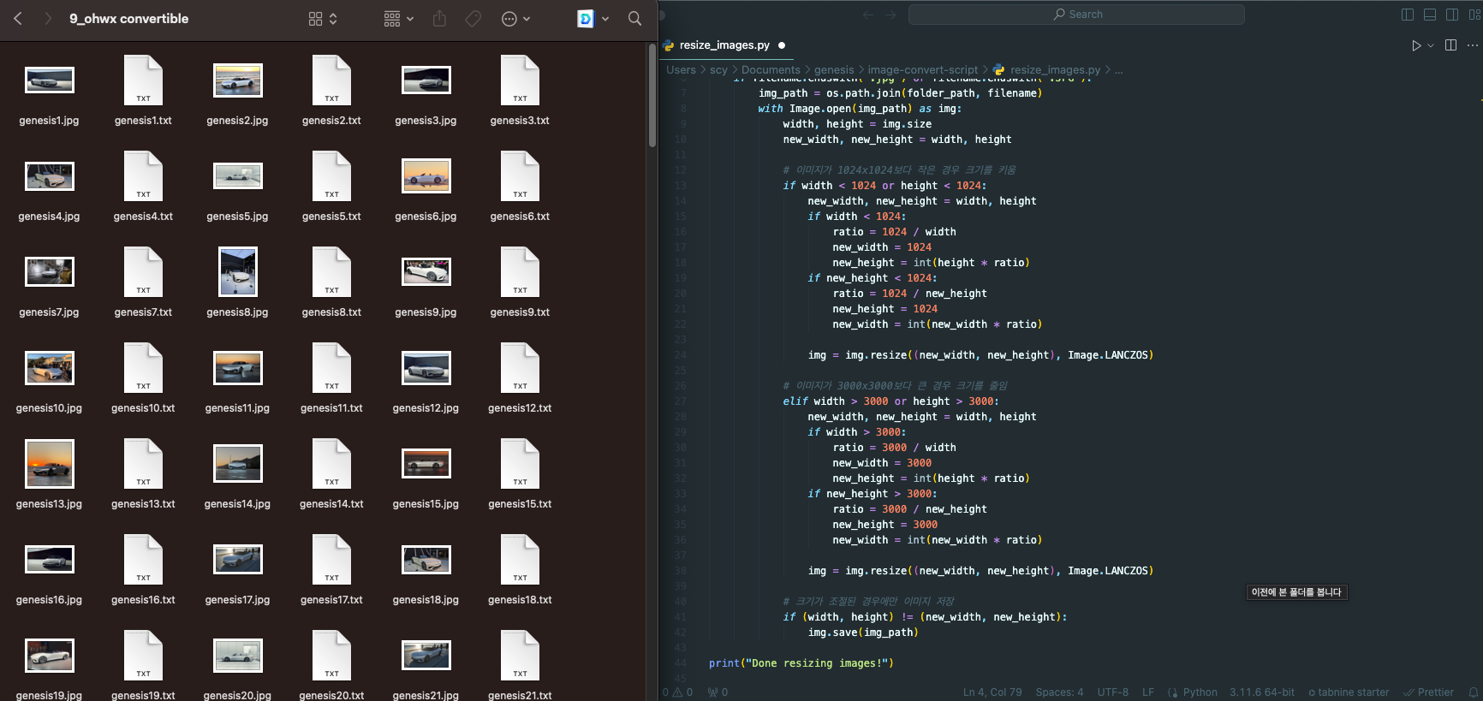The width and height of the screenshot is (1483, 701).
Task: Toggle VS Code secondary side bar
Action: (1452, 15)
